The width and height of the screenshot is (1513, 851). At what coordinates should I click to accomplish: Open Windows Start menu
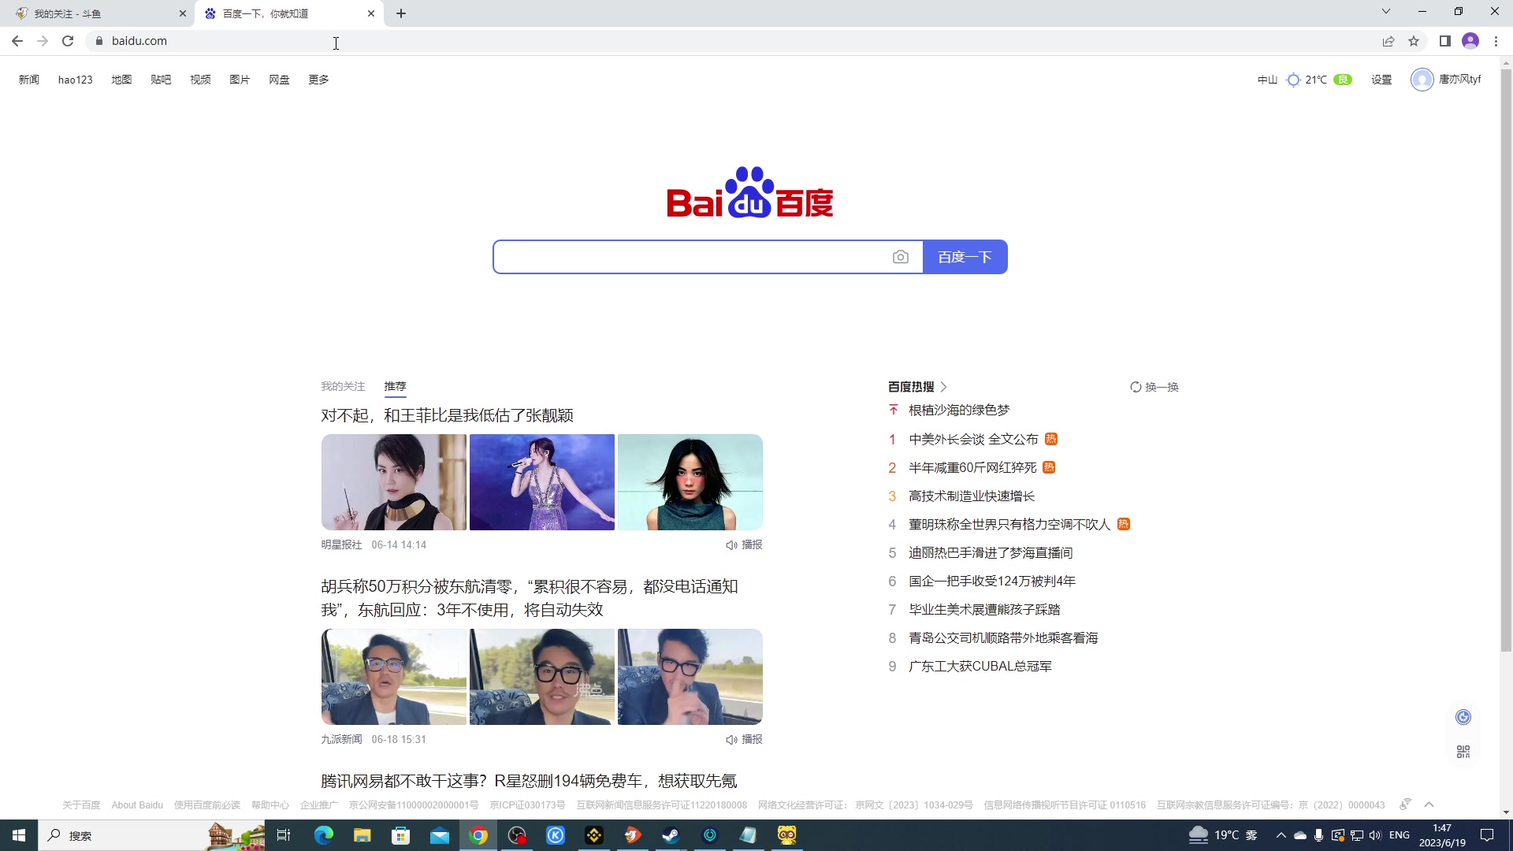pos(19,835)
